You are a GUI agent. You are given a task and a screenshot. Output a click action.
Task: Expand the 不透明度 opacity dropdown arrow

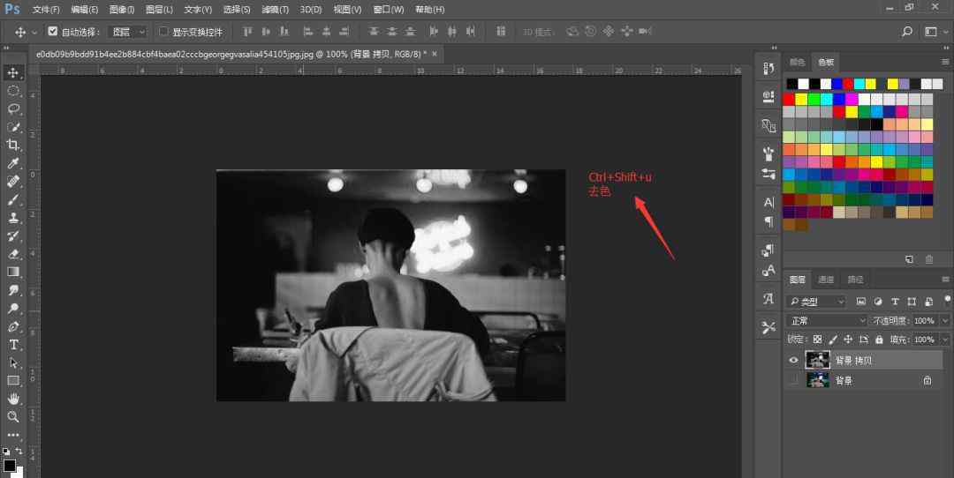(x=946, y=321)
